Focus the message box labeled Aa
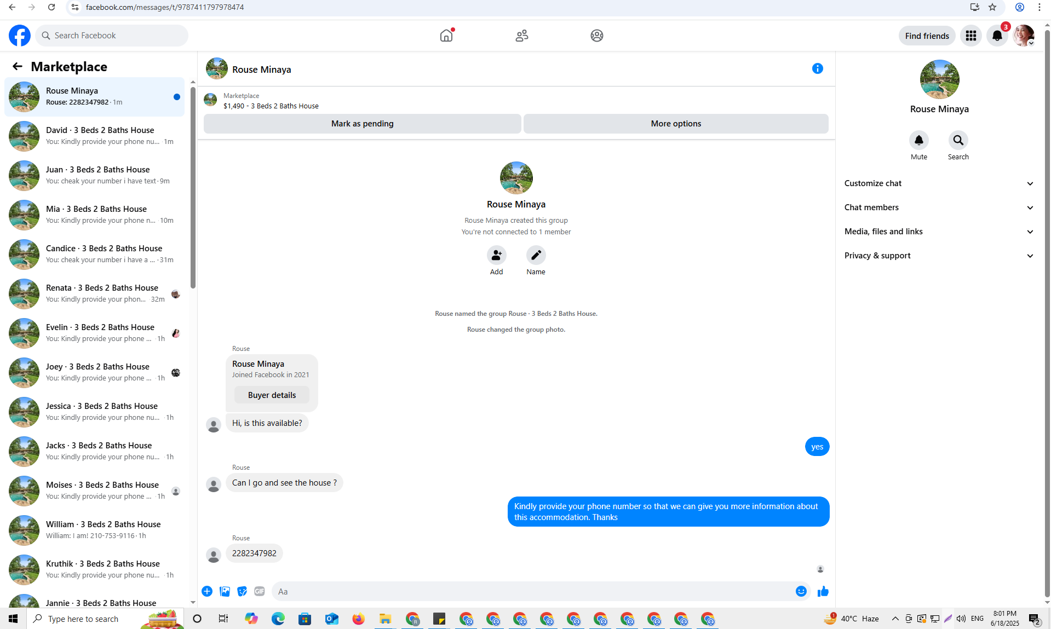 point(534,591)
